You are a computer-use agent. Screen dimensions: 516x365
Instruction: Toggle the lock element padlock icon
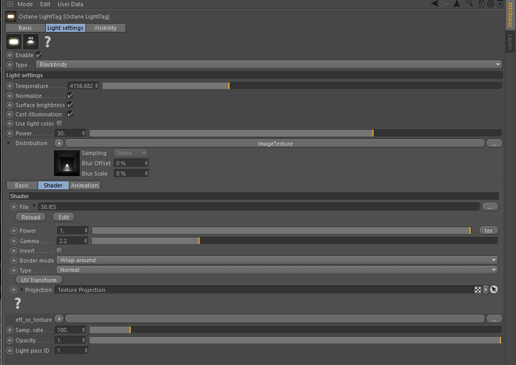tap(481, 4)
